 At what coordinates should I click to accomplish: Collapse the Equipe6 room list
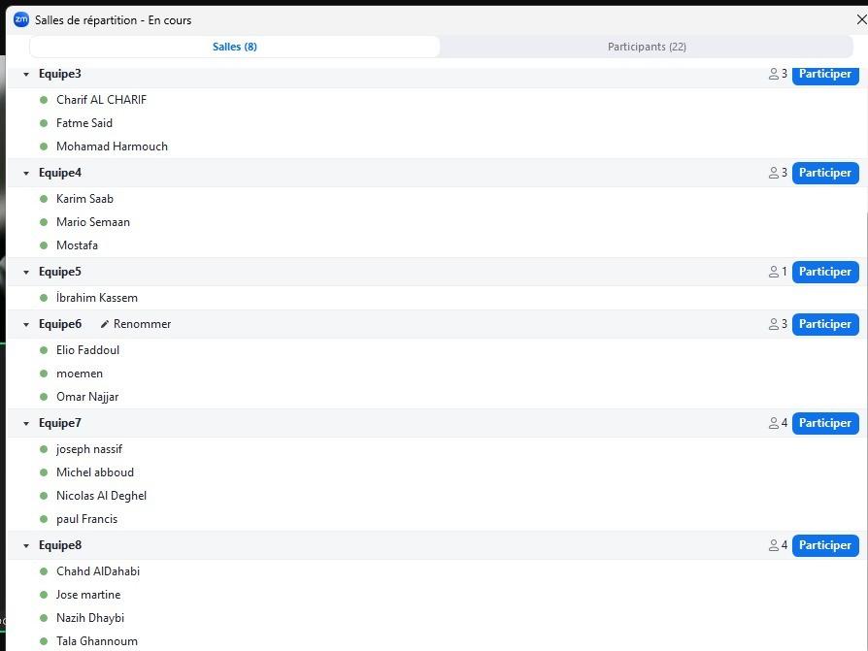click(x=26, y=325)
